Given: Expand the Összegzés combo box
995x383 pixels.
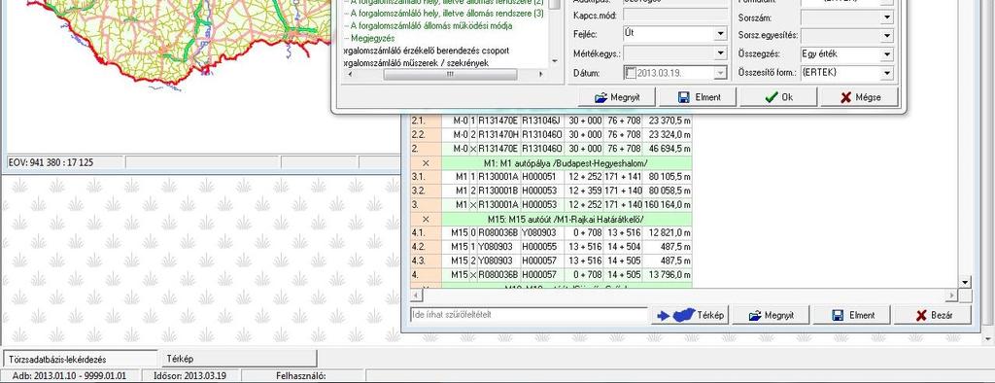Looking at the screenshot, I should point(887,54).
